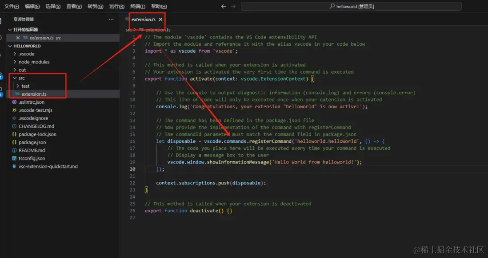
Task: Click the clock icon beside CHANGELOG.md
Action: click(x=14, y=126)
